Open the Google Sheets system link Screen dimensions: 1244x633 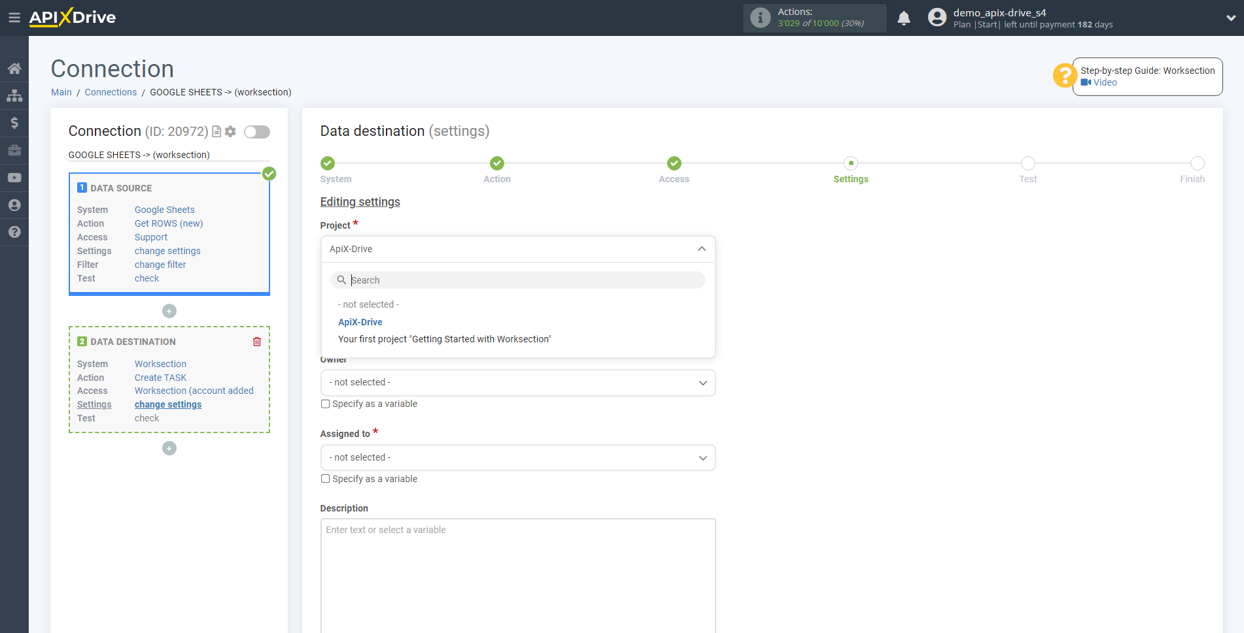(165, 210)
